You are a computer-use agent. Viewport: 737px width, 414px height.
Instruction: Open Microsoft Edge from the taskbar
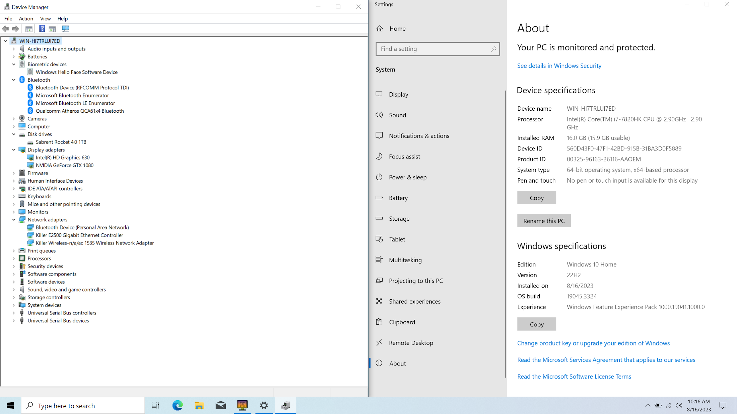178,405
